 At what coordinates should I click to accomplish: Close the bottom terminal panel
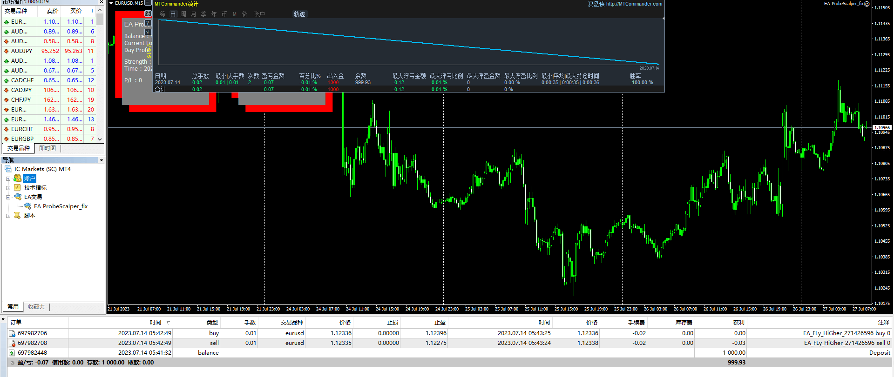(3, 319)
